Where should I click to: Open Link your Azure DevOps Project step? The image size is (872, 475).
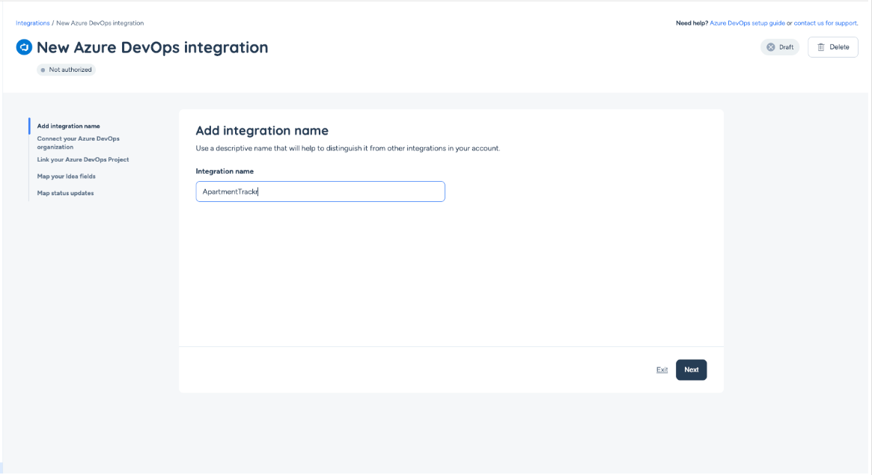(83, 159)
